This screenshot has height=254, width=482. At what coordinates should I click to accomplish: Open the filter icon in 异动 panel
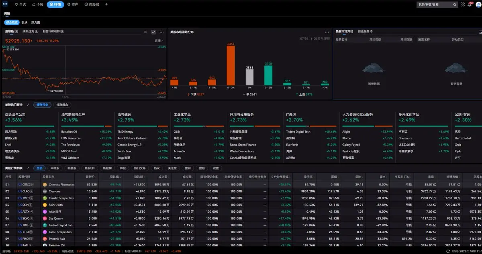coord(480,32)
